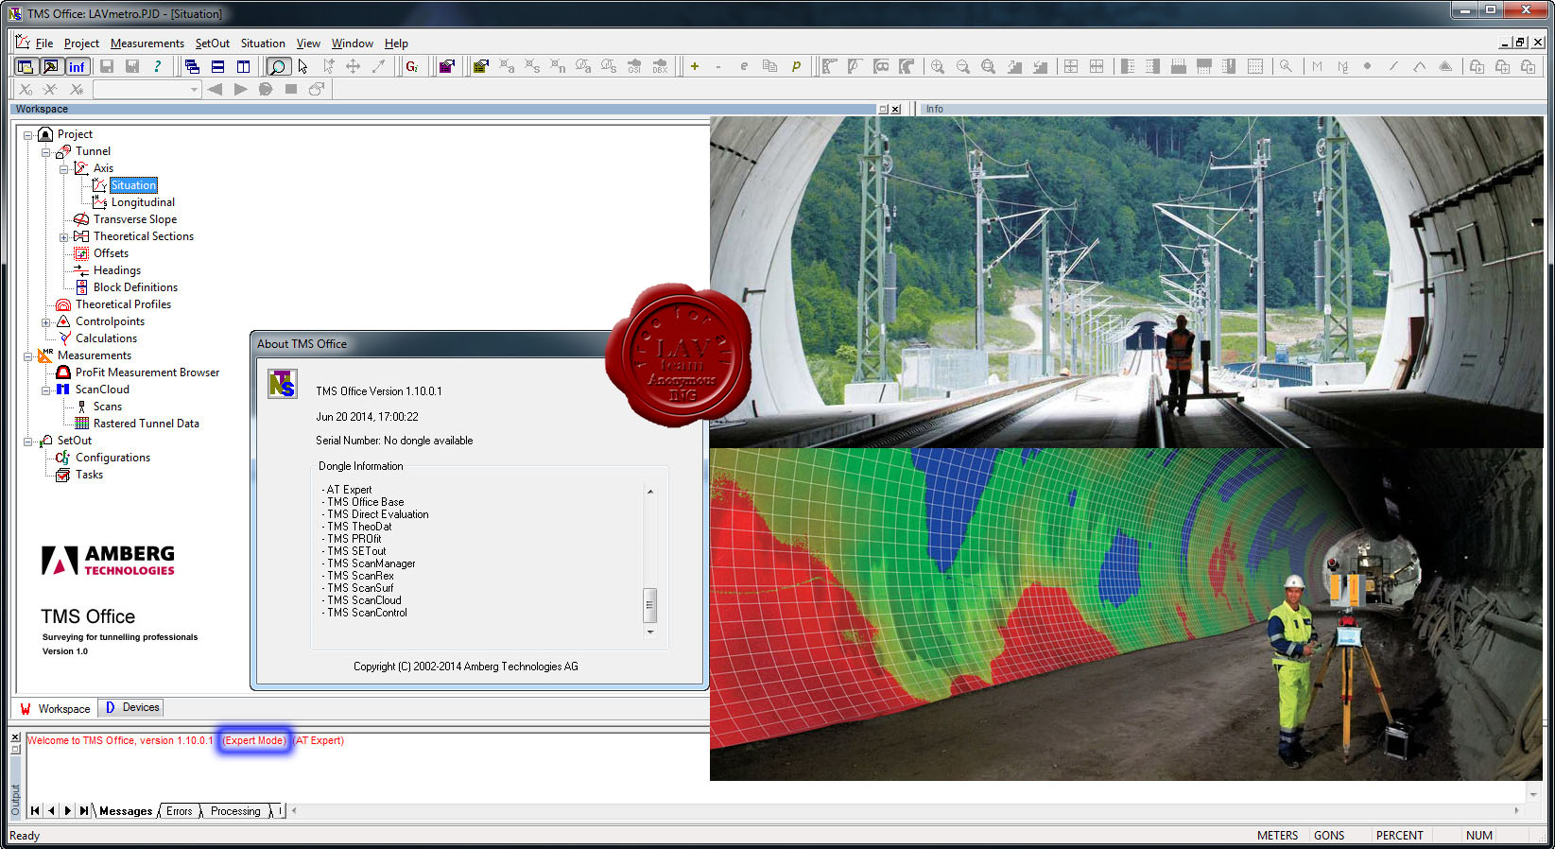Open the Situation menu
The width and height of the screenshot is (1555, 849).
(x=263, y=43)
